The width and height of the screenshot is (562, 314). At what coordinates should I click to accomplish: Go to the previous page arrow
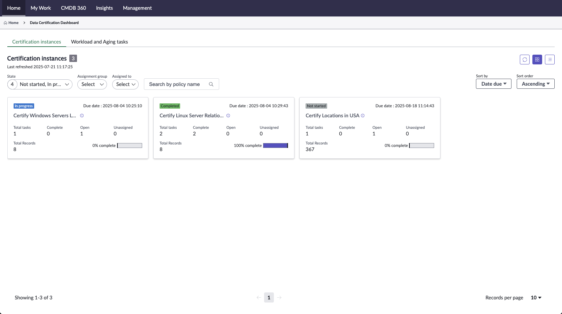coord(259,298)
